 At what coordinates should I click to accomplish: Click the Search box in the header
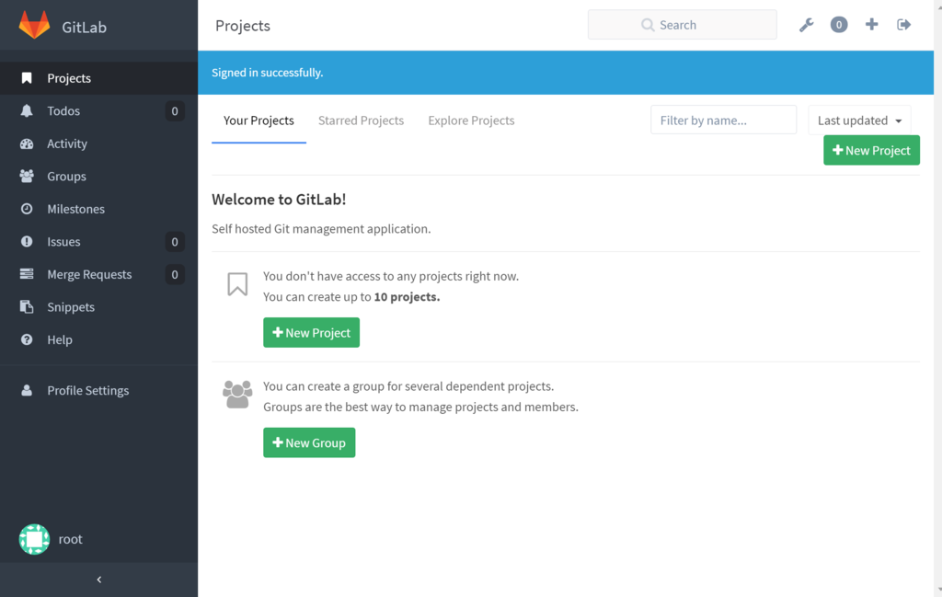pyautogui.click(x=682, y=25)
